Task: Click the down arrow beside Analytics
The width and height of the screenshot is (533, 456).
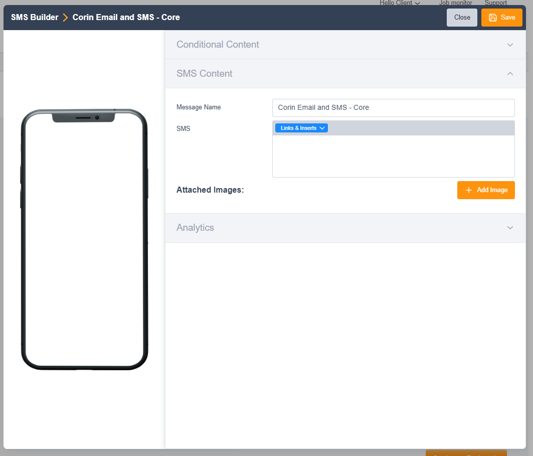Action: coord(510,228)
